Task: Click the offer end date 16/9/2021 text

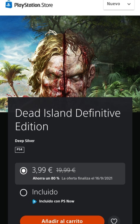Action: (104, 178)
